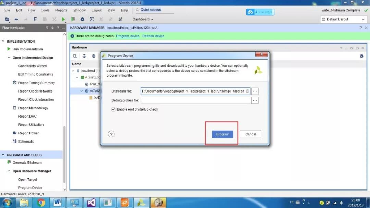370x208 pixels.
Task: Select Generate Bitstream in Flow Navigator
Action: 27,162
